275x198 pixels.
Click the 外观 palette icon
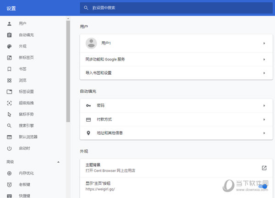tap(9, 46)
